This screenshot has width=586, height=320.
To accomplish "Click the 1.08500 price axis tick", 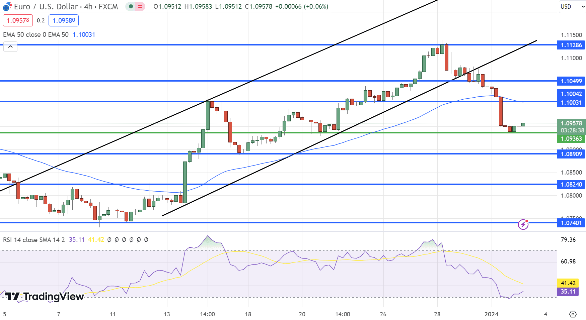I will pyautogui.click(x=571, y=173).
